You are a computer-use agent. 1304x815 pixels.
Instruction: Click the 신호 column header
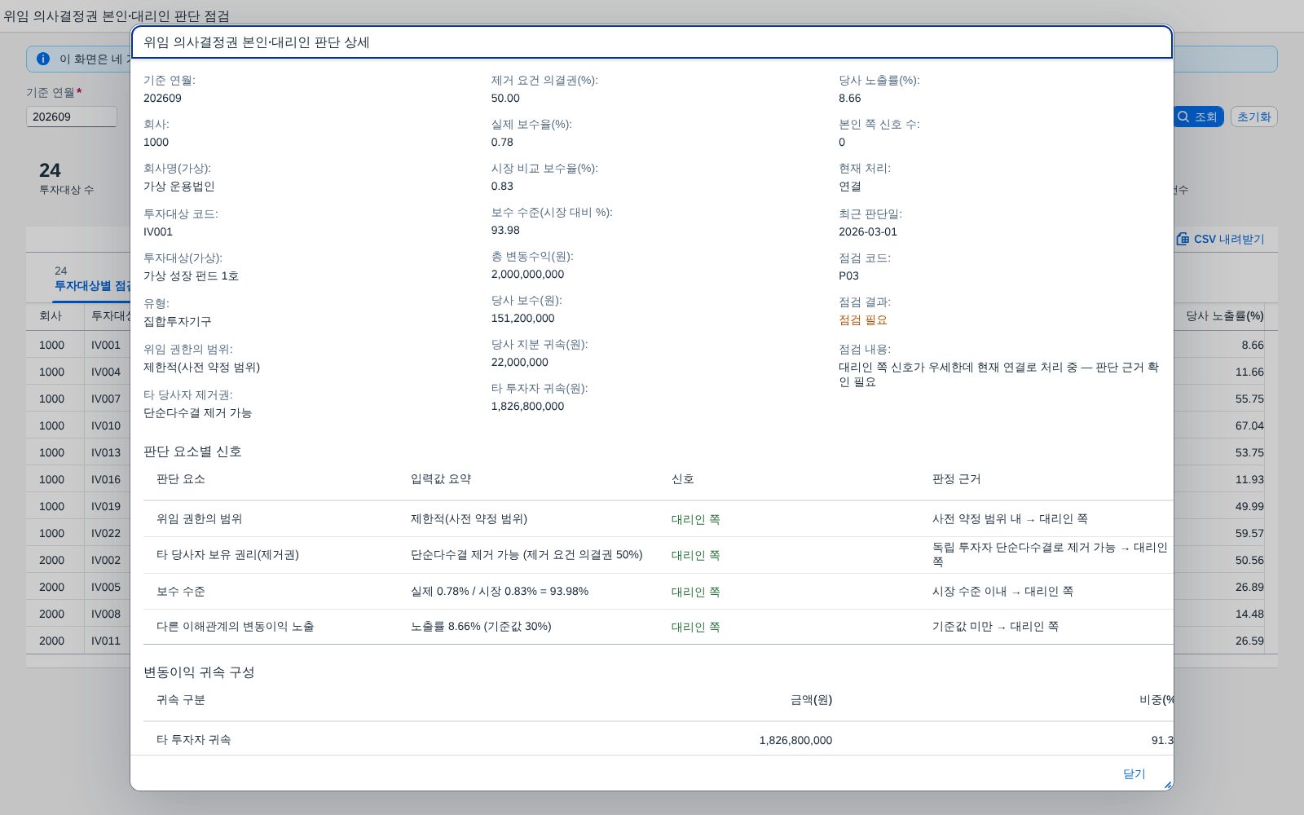pyautogui.click(x=683, y=478)
